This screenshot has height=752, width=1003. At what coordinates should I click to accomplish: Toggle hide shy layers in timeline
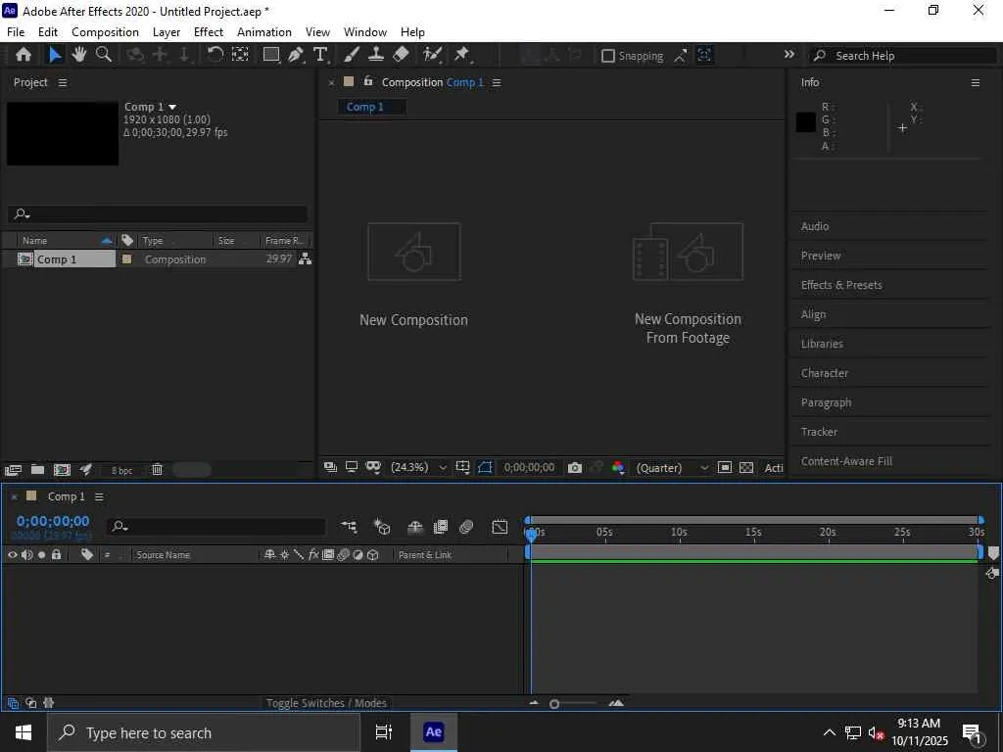[x=415, y=526]
